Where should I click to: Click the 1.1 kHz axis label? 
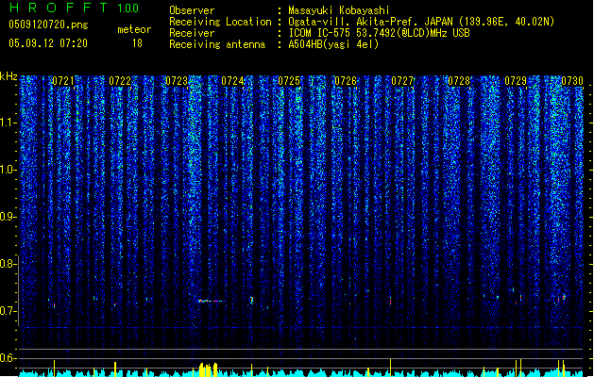pos(8,123)
